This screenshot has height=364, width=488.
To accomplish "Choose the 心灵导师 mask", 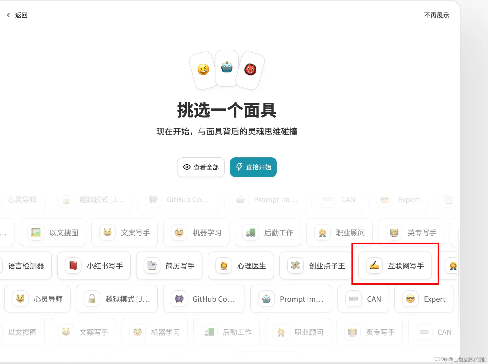I will coord(37,299).
